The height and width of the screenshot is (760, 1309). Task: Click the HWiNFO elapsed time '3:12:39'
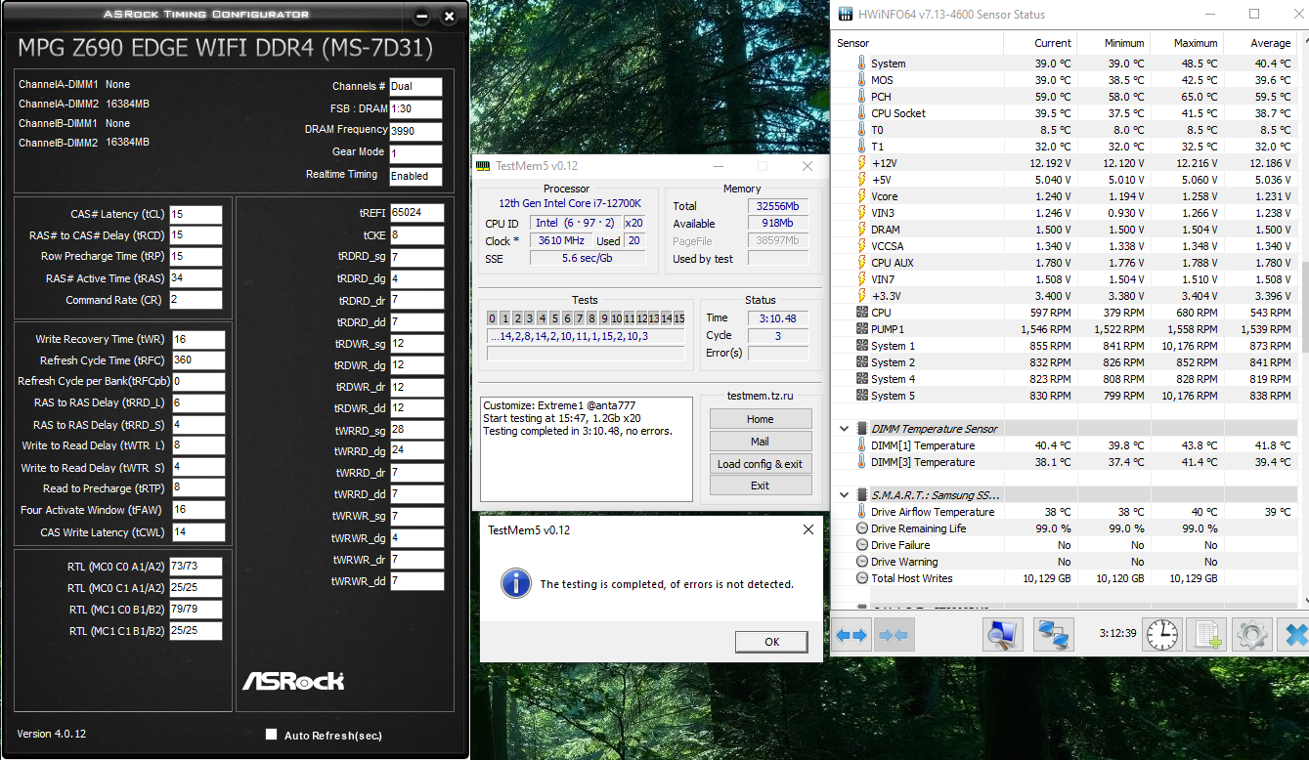(1117, 633)
